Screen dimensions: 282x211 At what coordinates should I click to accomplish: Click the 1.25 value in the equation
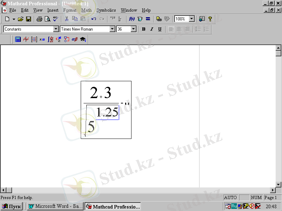click(107, 112)
